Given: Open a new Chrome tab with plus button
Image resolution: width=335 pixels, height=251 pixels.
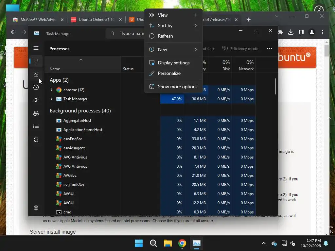Looking at the screenshot, I should click(249, 20).
